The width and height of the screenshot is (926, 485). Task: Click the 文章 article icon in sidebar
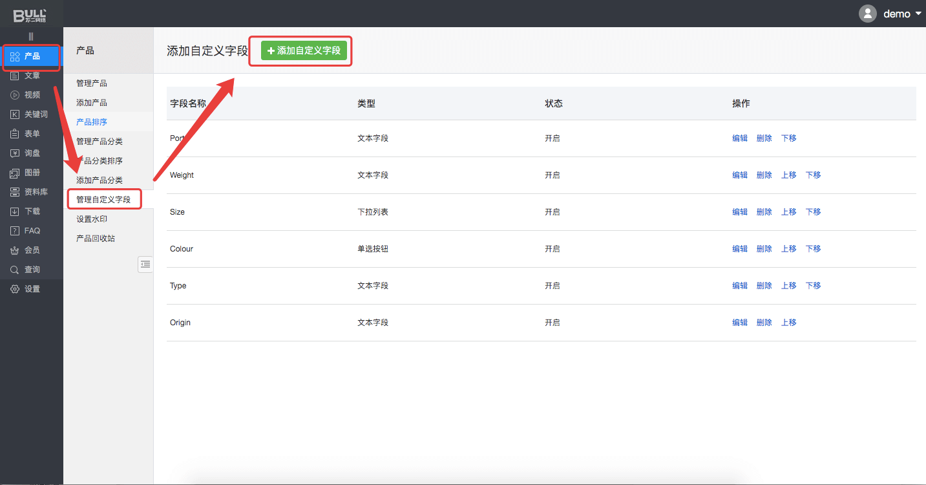coord(15,76)
